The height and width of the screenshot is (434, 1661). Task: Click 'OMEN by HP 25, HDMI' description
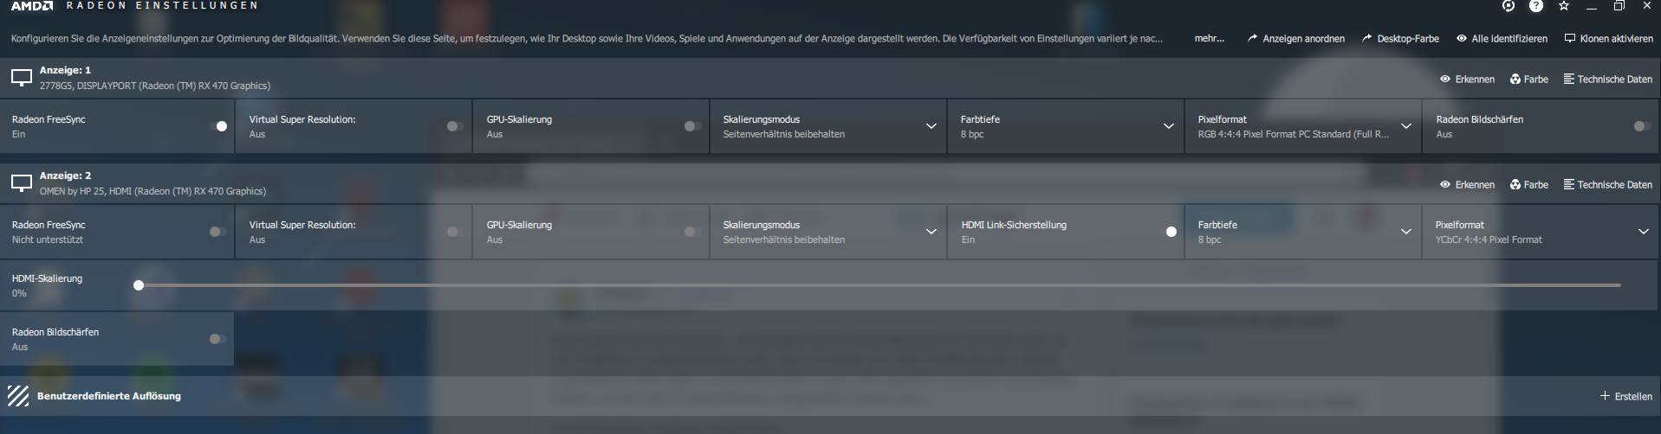coord(152,191)
